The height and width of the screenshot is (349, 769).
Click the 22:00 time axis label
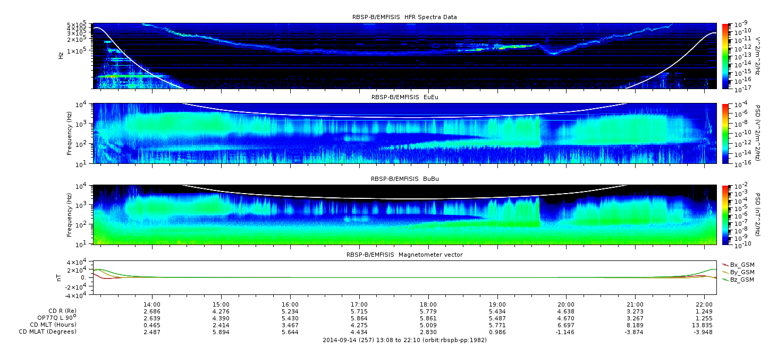tap(704, 306)
